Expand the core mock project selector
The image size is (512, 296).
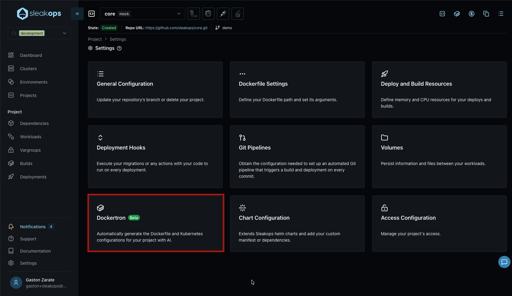[142, 14]
